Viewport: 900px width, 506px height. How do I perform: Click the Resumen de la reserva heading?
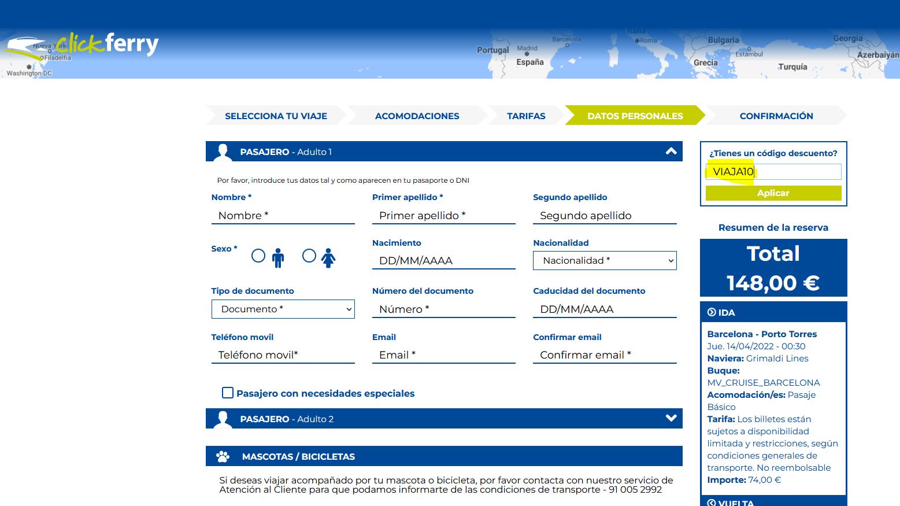[x=773, y=228]
